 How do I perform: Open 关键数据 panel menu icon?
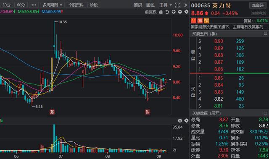[x=265, y=113]
